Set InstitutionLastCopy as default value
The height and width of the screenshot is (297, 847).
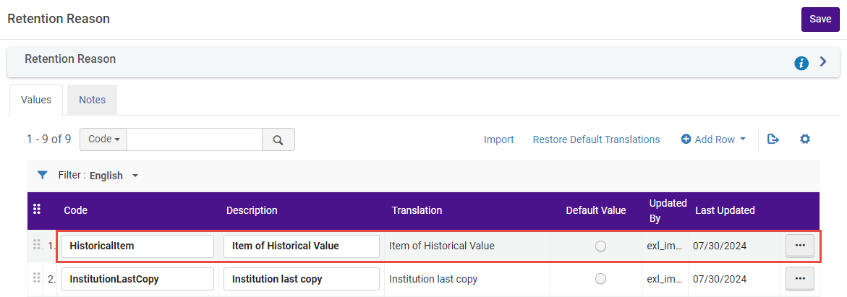pos(600,279)
